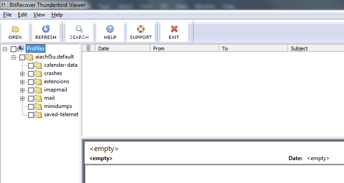
Task: Open the View menu
Action: click(39, 15)
